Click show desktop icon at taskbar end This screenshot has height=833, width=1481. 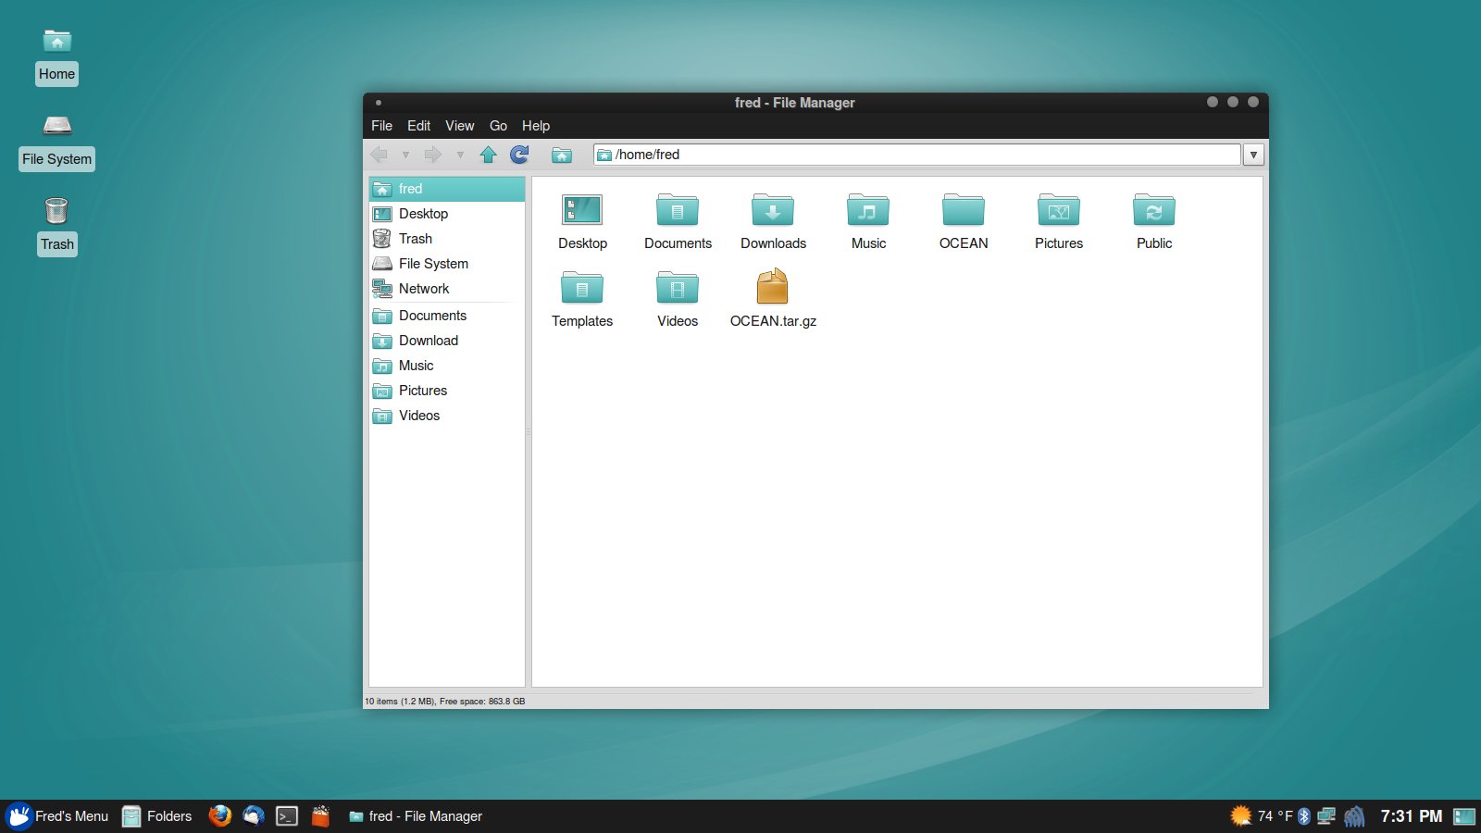[x=1464, y=816]
